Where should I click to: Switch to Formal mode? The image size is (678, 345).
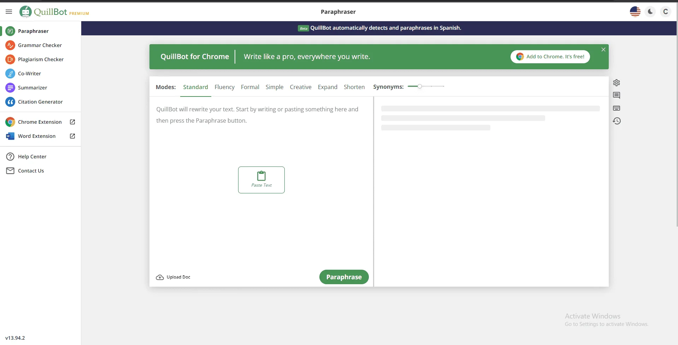[250, 87]
